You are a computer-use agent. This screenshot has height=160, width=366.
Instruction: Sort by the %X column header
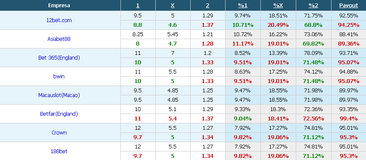coord(278,6)
